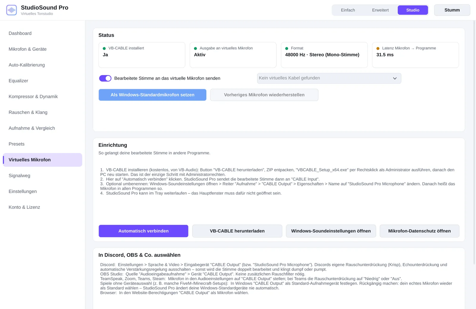Viewport: 476px width, 309px height.
Task: Open the virtual cable dropdown
Action: point(329,78)
